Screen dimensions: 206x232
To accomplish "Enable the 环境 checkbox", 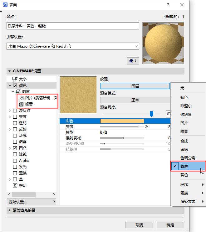I will coord(15,136).
